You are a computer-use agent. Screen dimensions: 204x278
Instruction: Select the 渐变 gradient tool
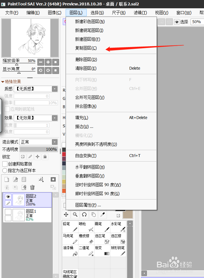[x=102, y=251]
